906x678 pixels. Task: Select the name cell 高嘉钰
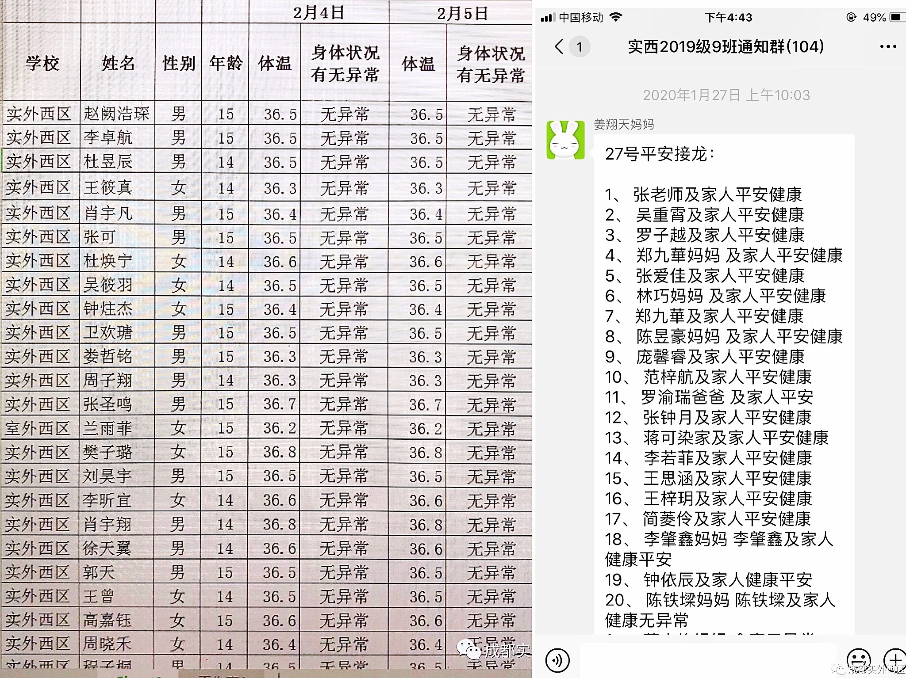[117, 620]
